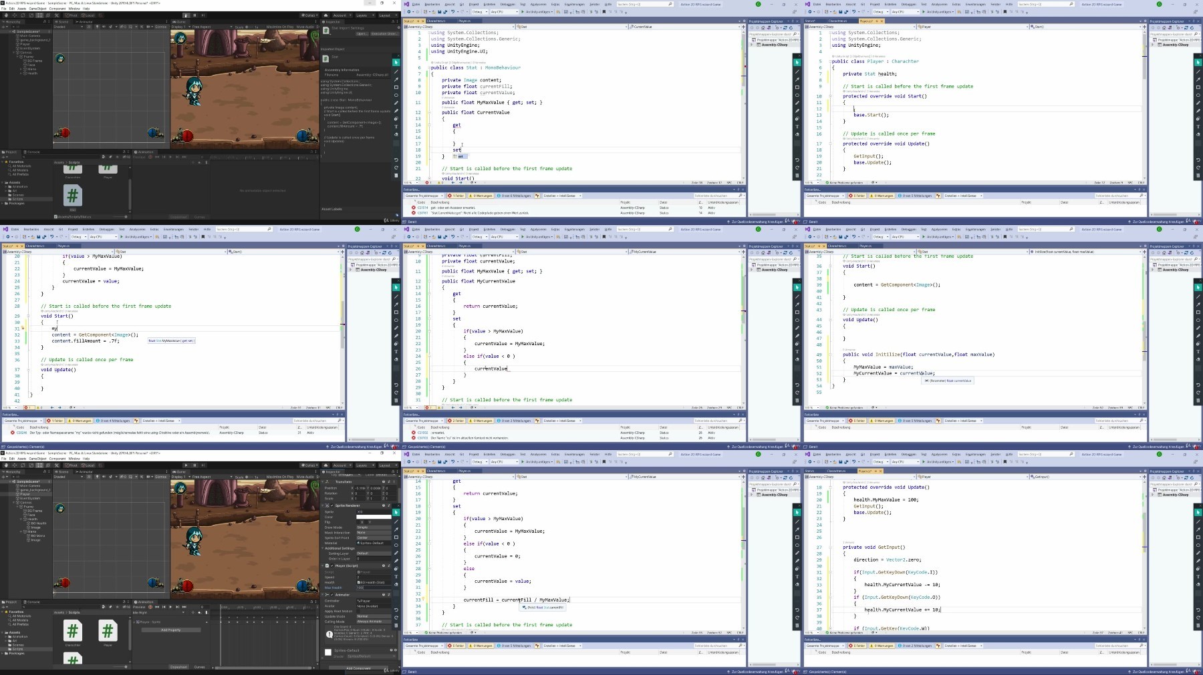
Task: Toggle the '2 Fehler' error list filter
Action: 456,421
